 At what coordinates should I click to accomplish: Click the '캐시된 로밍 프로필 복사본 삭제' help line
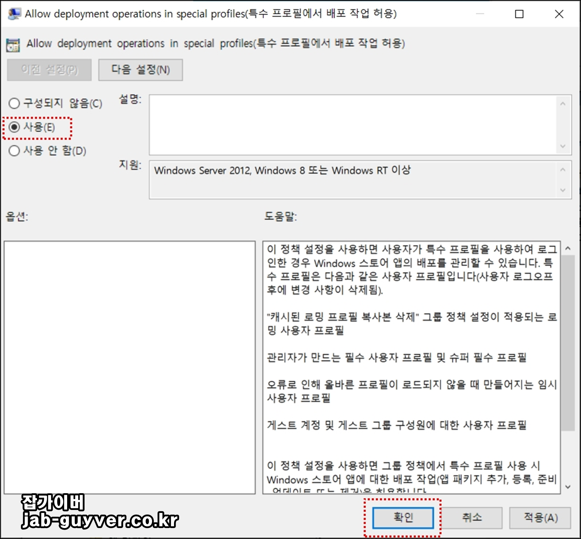pos(412,324)
